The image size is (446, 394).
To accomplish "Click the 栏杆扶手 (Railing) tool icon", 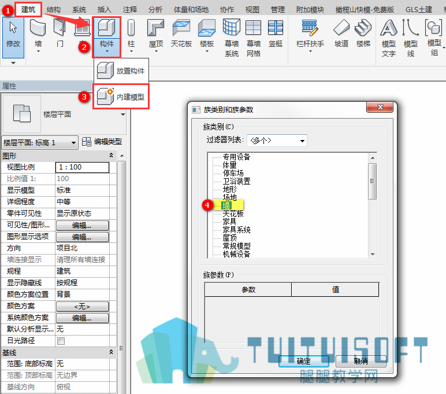I will coord(310,28).
